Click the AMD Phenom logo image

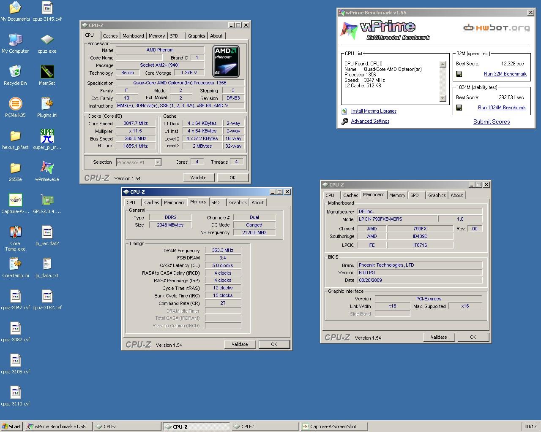pos(226,61)
